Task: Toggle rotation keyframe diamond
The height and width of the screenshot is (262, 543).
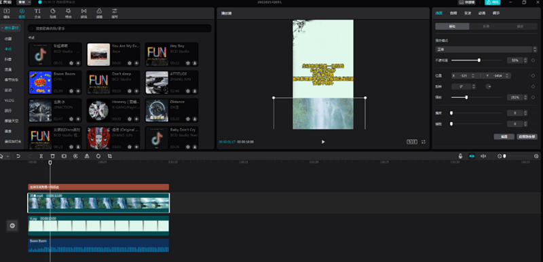Action: click(x=533, y=86)
